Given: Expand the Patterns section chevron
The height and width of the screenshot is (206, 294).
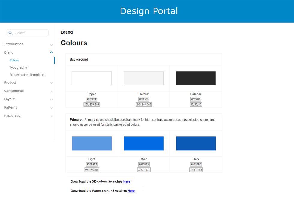Looking at the screenshot, I should pos(52,108).
